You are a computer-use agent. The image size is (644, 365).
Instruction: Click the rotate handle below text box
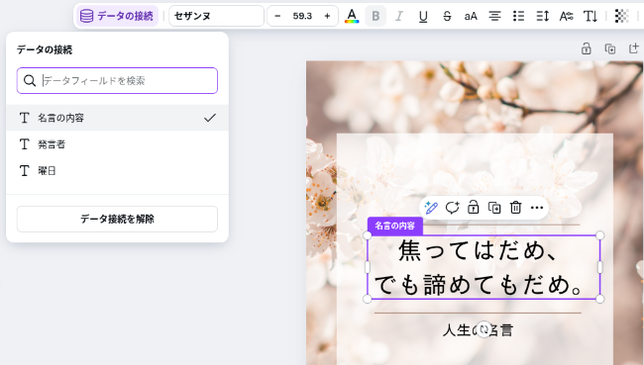coord(483,329)
